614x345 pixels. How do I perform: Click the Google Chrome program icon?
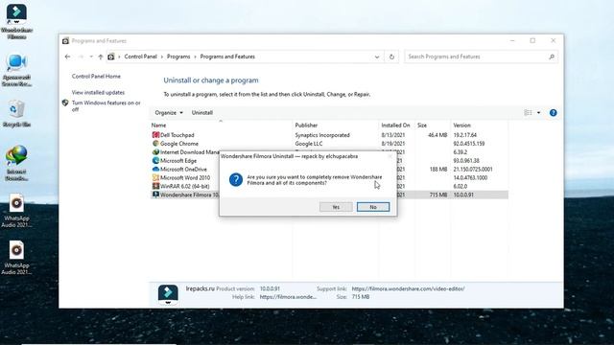155,144
